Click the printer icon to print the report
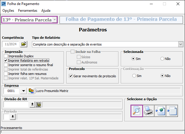The image size is (185, 134). click(x=148, y=111)
